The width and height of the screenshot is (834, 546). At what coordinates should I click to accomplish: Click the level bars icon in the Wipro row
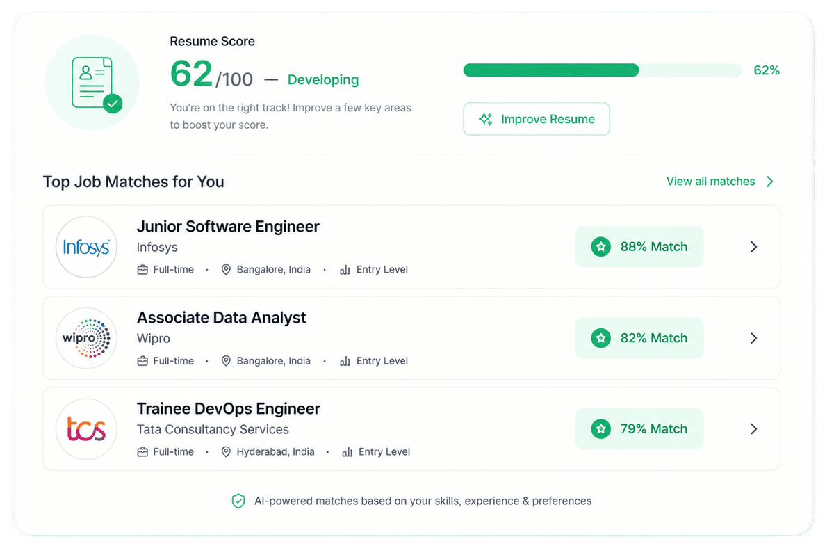[345, 361]
